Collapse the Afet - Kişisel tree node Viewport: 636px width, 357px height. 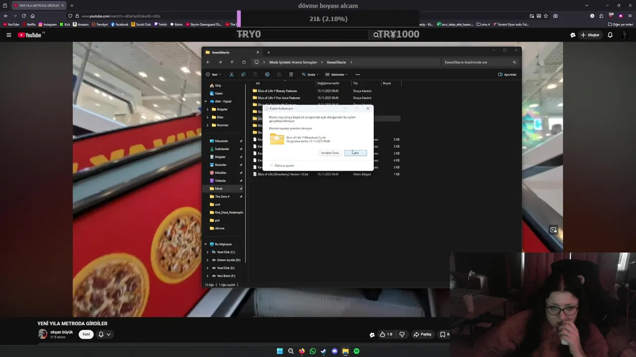(x=206, y=101)
